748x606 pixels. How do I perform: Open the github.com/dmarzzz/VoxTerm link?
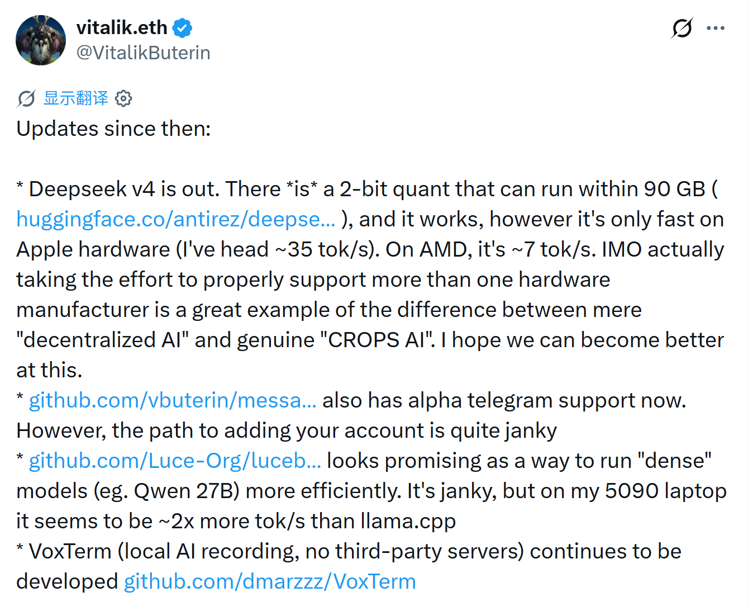(x=270, y=581)
